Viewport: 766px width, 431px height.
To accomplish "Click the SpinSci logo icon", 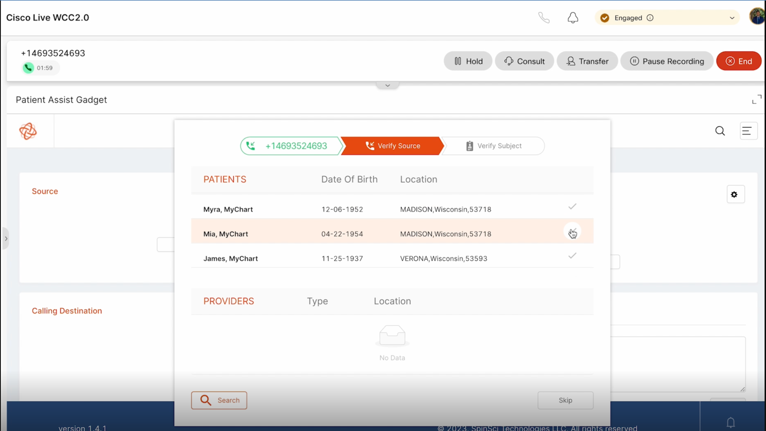I will 28,131.
